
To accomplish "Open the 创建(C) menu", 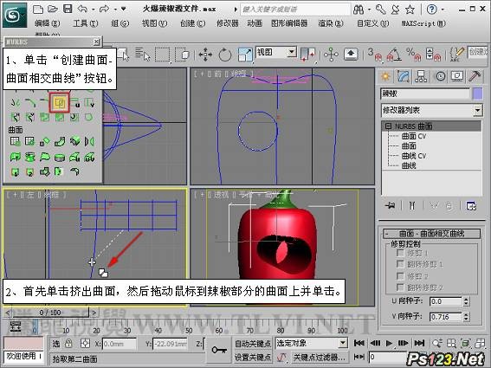I will pos(193,23).
